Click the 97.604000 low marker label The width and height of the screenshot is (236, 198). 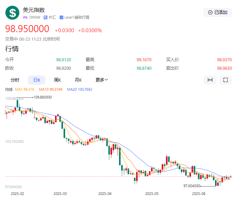[x=192, y=186]
